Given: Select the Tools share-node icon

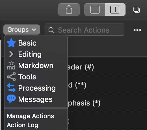Looking at the screenshot, I should (x=11, y=77).
